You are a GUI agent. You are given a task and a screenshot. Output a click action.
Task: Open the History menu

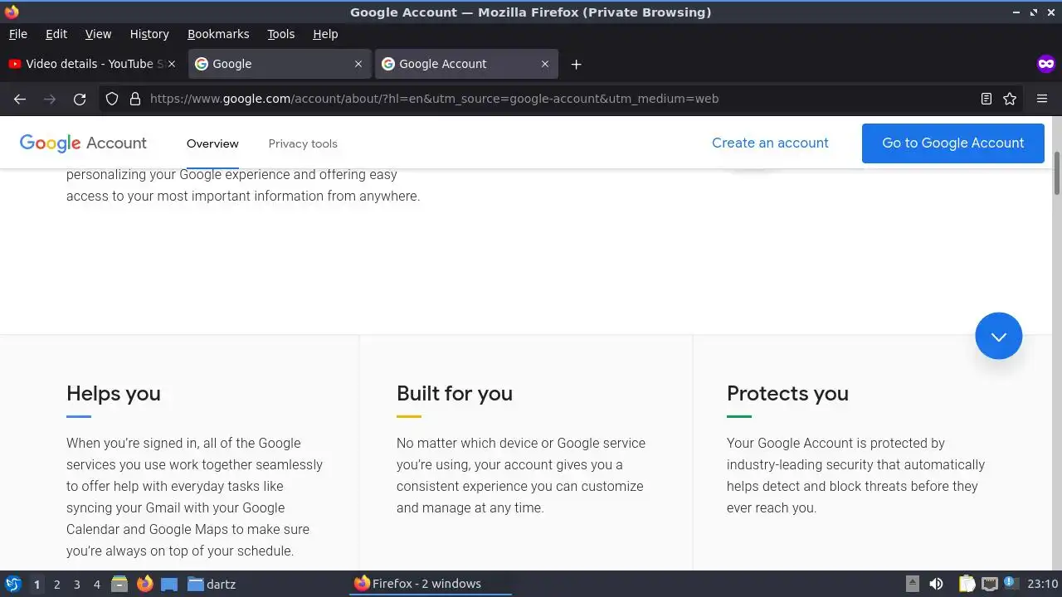coord(149,34)
